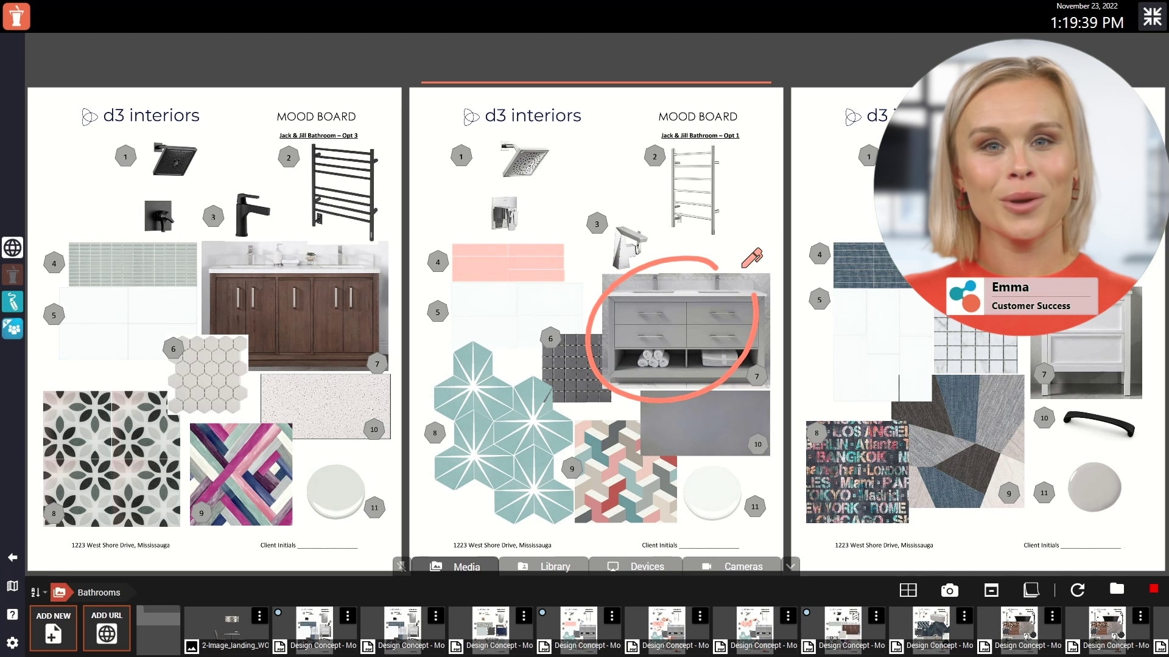The width and height of the screenshot is (1169, 657).
Task: Open the collaboration participants panel
Action: 12,328
